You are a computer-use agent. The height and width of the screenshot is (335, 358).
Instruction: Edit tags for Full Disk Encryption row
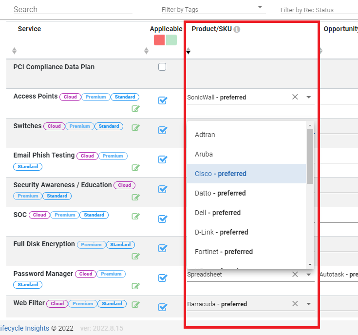click(135, 256)
